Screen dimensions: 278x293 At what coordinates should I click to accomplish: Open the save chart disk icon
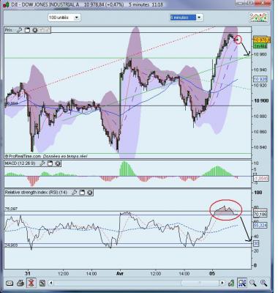click(42, 283)
